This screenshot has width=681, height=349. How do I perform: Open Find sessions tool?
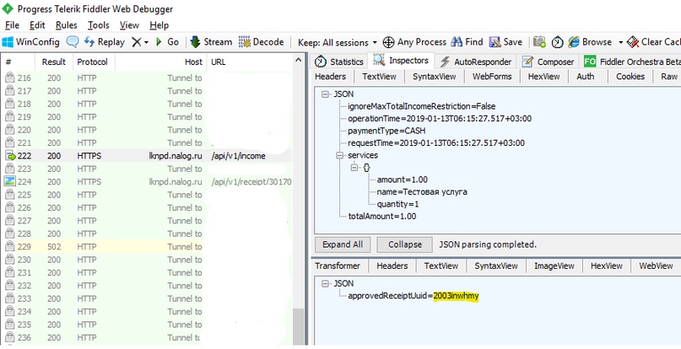tap(467, 42)
